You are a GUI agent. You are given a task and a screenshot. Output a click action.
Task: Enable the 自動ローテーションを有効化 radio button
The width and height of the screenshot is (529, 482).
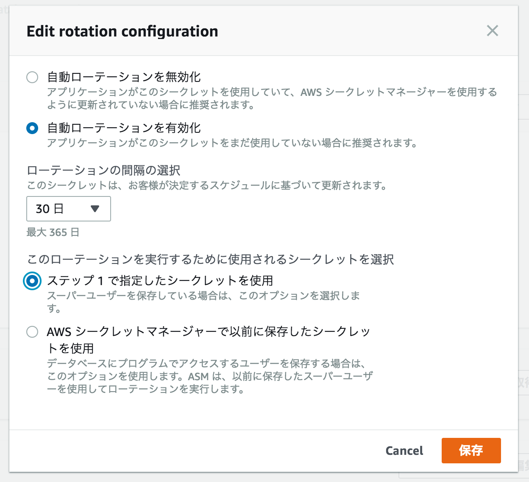tap(32, 128)
